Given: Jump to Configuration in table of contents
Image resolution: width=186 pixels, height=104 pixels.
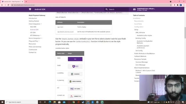Looking at the screenshot, I should pyautogui.click(x=139, y=27).
